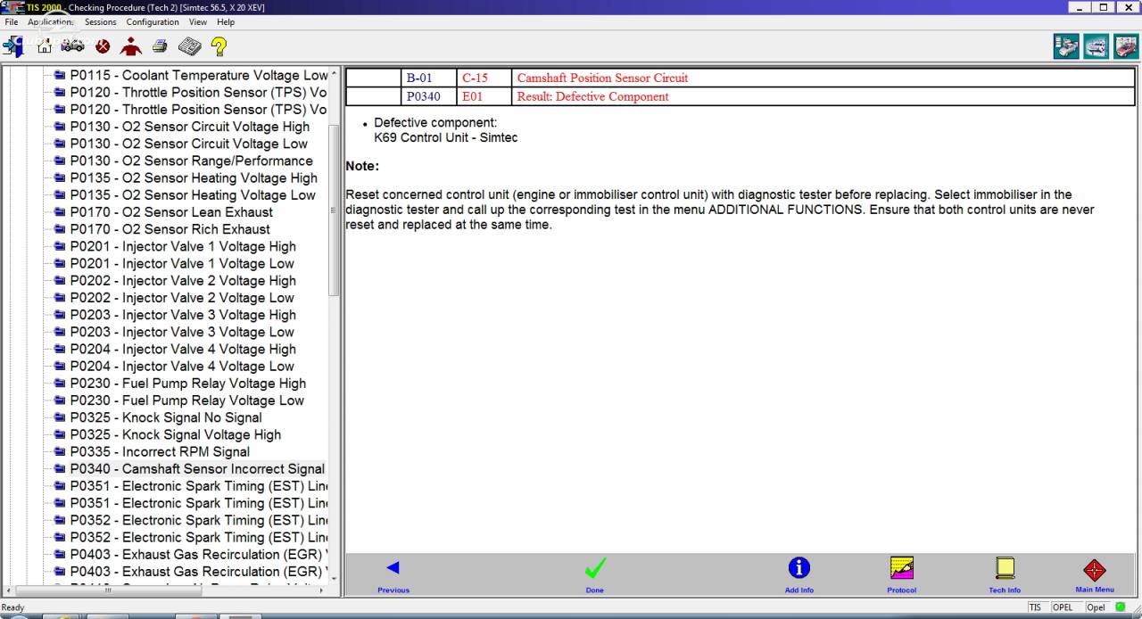Select P0130 - O2 Sensor Circuit Voltage Low
Viewport: 1142px width, 619px height.
pos(189,144)
